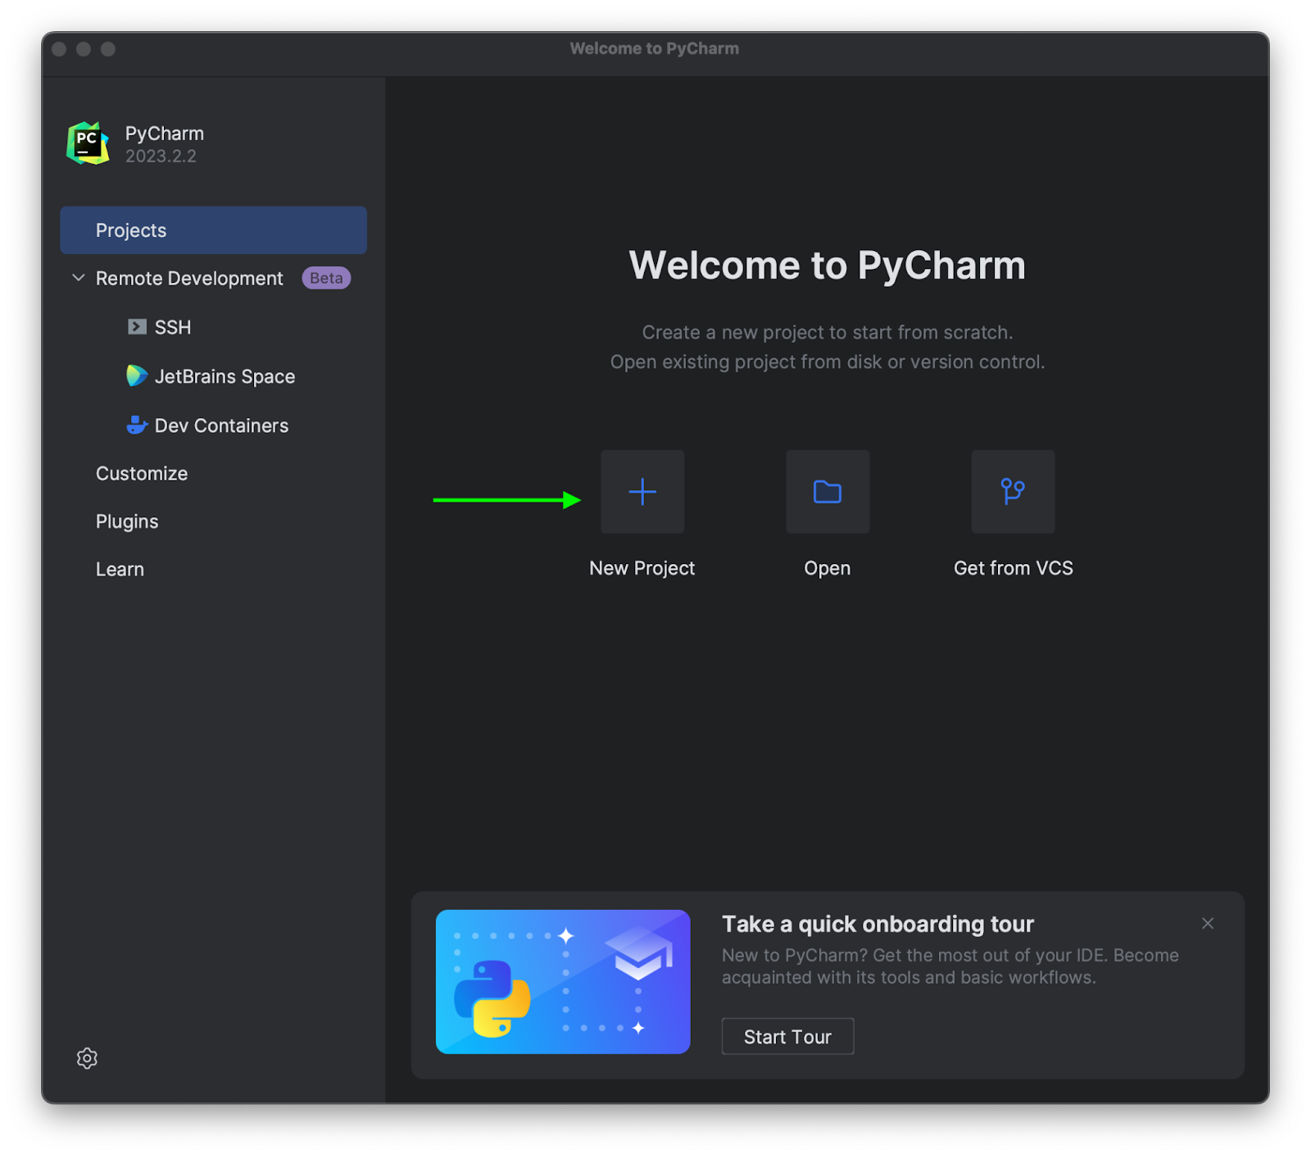Viewport: 1311px width, 1155px height.
Task: Click the Get from VCS branch icon
Action: point(1013,492)
